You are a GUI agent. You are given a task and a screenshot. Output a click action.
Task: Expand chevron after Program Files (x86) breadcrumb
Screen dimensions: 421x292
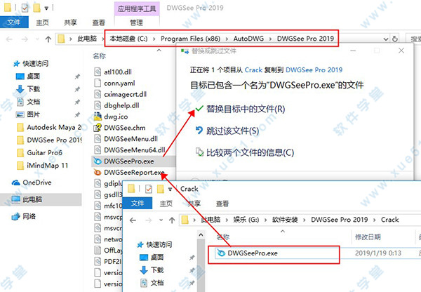pos(227,39)
